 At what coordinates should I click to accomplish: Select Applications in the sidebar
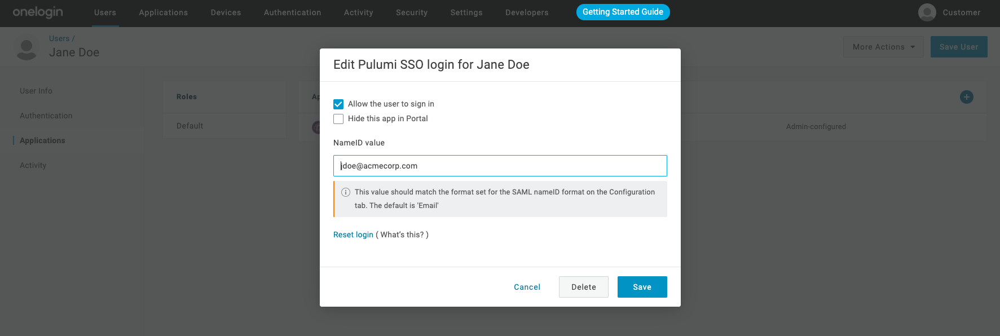(x=42, y=140)
